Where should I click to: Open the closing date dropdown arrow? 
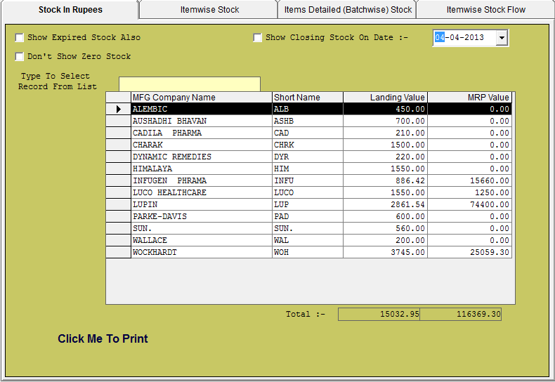502,38
